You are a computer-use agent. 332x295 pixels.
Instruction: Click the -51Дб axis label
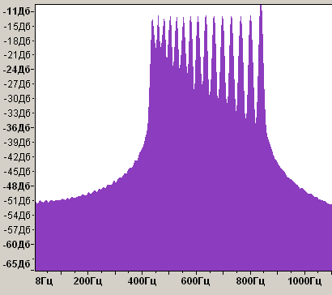(x=17, y=201)
